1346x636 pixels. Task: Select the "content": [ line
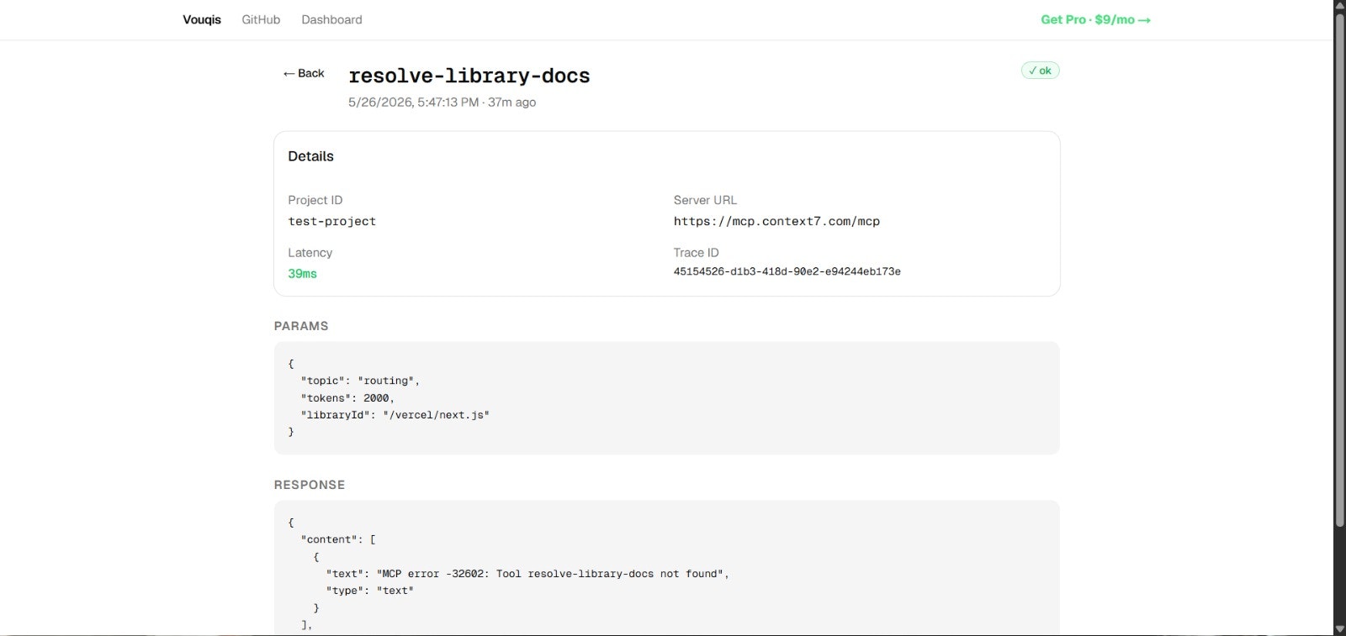pyautogui.click(x=338, y=539)
